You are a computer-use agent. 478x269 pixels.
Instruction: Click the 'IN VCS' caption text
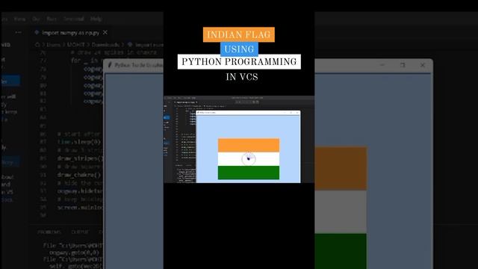coord(242,77)
